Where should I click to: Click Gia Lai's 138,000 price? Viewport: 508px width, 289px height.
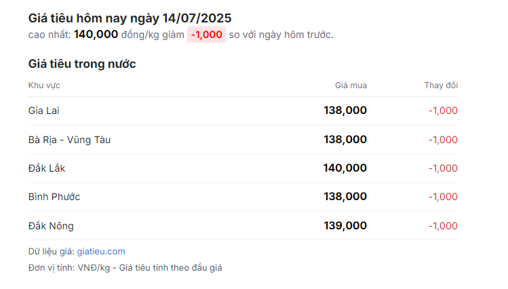point(345,111)
